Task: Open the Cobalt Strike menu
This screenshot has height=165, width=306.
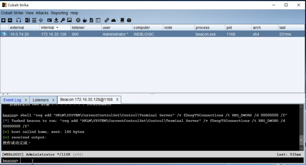Action: tap(12, 13)
